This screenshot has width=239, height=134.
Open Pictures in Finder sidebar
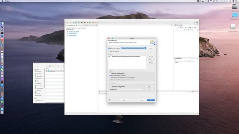[38, 96]
